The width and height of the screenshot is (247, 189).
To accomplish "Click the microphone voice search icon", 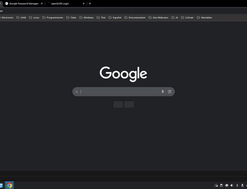I will pyautogui.click(x=163, y=92).
